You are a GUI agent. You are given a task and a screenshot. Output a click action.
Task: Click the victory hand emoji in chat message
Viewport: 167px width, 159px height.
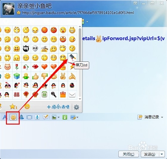coord(99,39)
